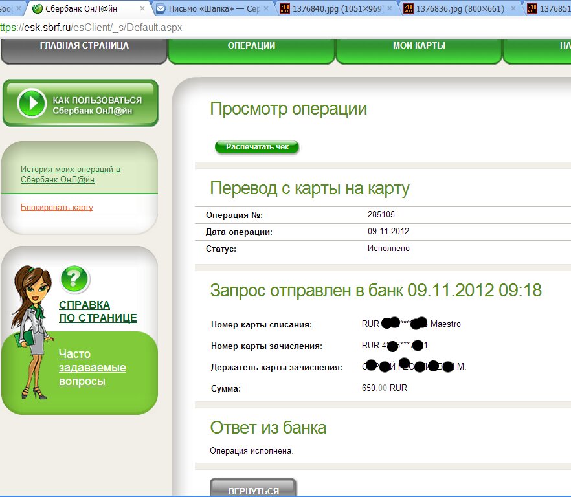Image resolution: width=571 pixels, height=497 pixels.
Task: Click the mail icon on 'Письмо «Шапка»' tab
Action: coord(161,8)
